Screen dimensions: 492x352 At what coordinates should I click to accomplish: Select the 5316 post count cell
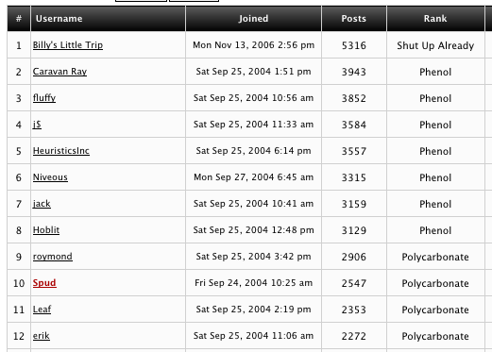354,45
